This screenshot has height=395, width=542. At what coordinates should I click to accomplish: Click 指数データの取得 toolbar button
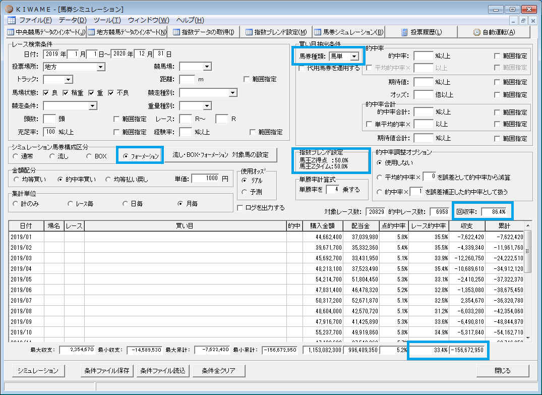(204, 32)
